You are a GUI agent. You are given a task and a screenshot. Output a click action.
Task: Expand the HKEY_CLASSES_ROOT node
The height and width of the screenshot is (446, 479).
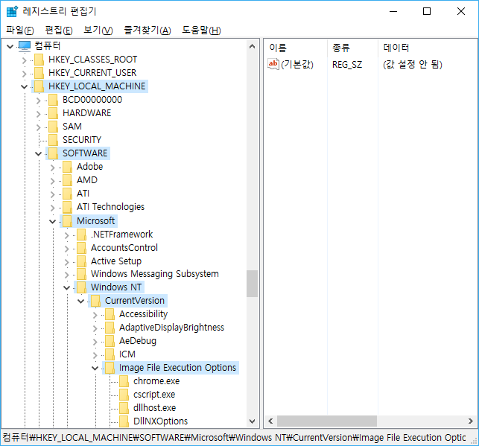(24, 60)
